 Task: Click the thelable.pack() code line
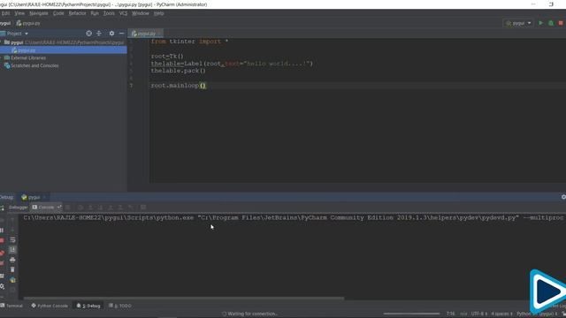coord(178,71)
